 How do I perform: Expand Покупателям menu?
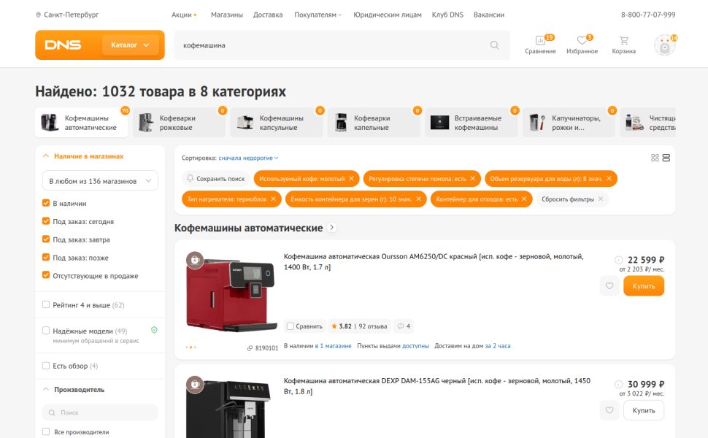coord(318,15)
